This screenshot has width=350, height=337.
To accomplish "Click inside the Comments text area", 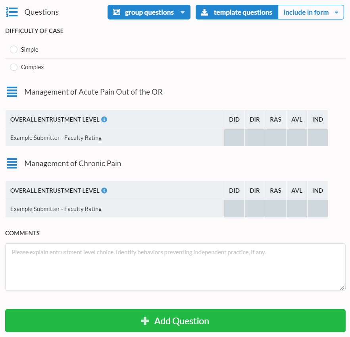I will [175, 267].
